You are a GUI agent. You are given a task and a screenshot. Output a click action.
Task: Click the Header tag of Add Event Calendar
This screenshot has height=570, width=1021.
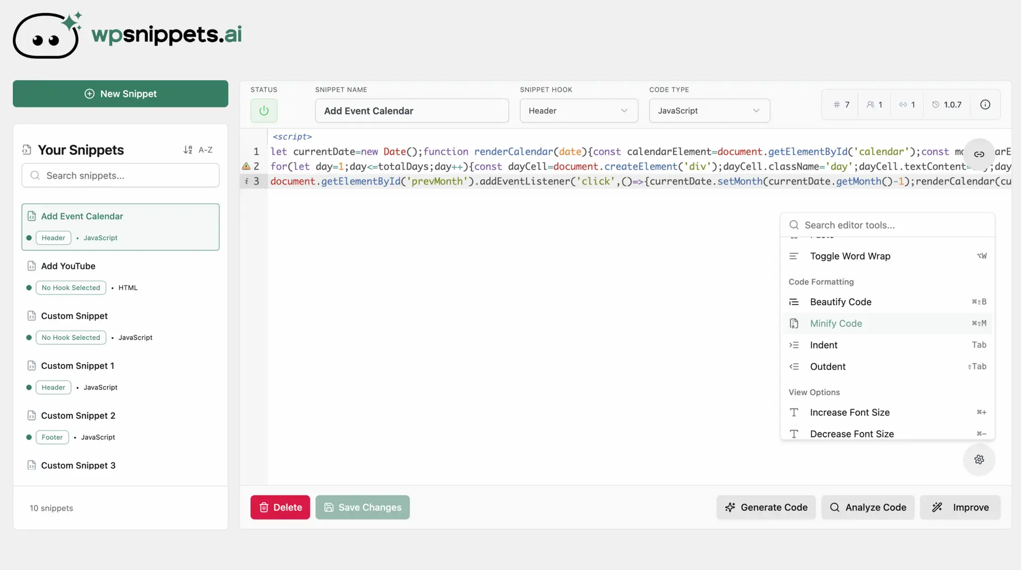[x=53, y=238]
